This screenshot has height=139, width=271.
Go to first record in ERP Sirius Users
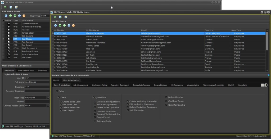point(6,16)
